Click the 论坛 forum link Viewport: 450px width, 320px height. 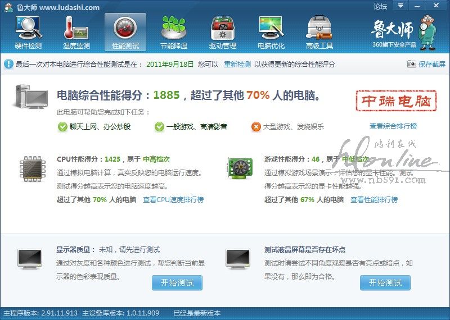point(380,6)
